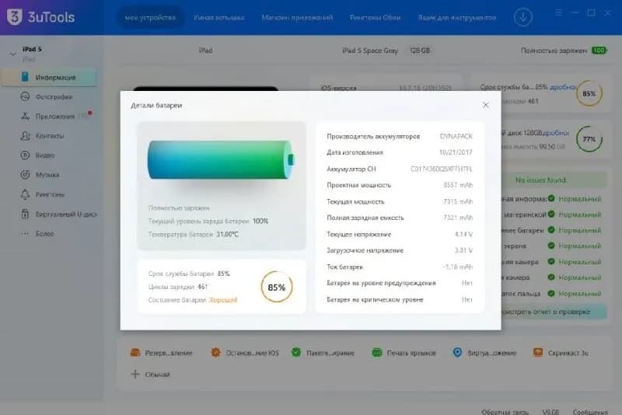Screen dimensions: 622x415
Task: Click the 85% battery health circle in dialog
Action: [277, 287]
